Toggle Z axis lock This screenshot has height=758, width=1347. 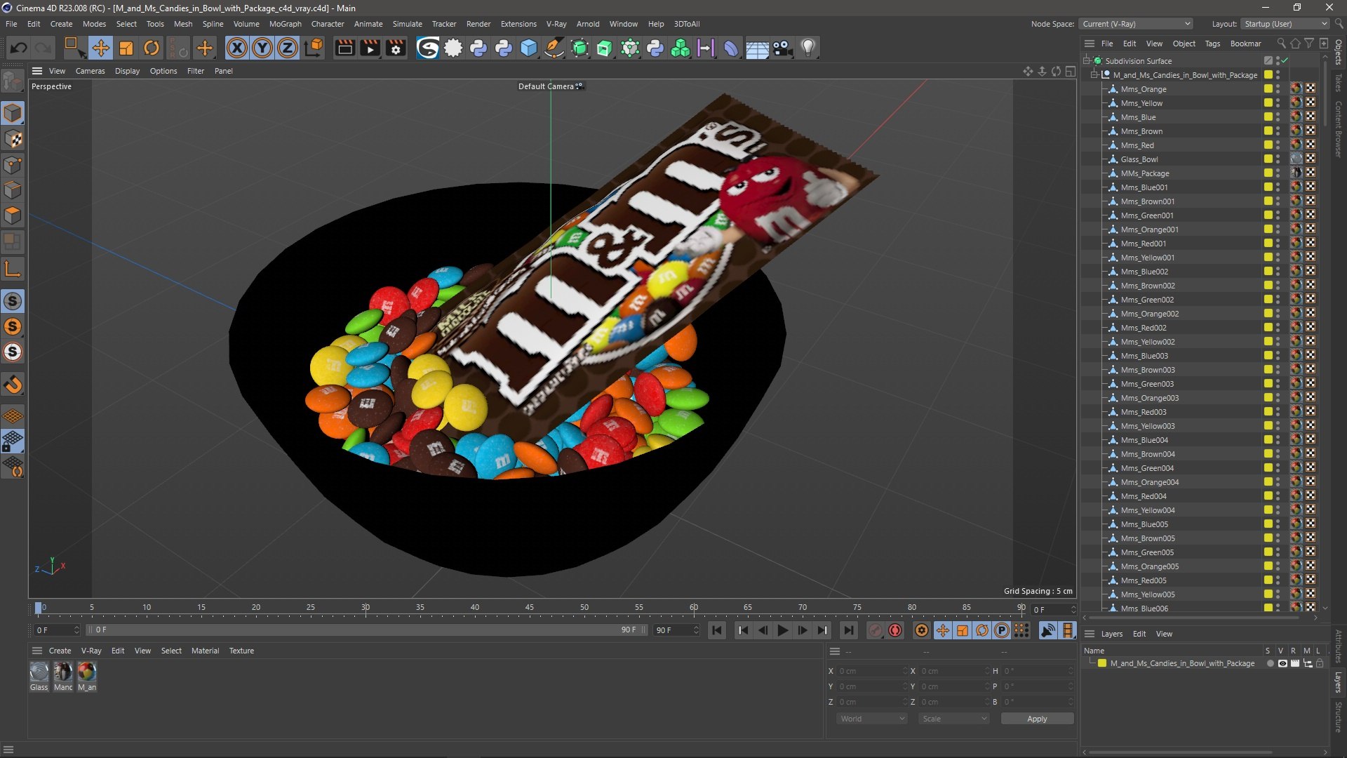287,48
